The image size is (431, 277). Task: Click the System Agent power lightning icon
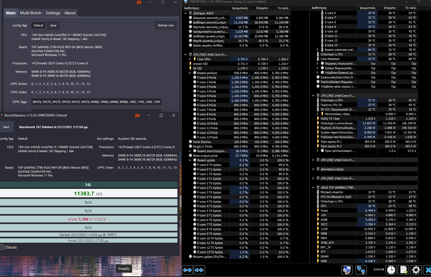[x=318, y=132]
